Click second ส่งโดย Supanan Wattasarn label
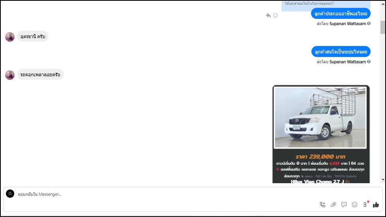The height and width of the screenshot is (217, 386). click(x=341, y=62)
